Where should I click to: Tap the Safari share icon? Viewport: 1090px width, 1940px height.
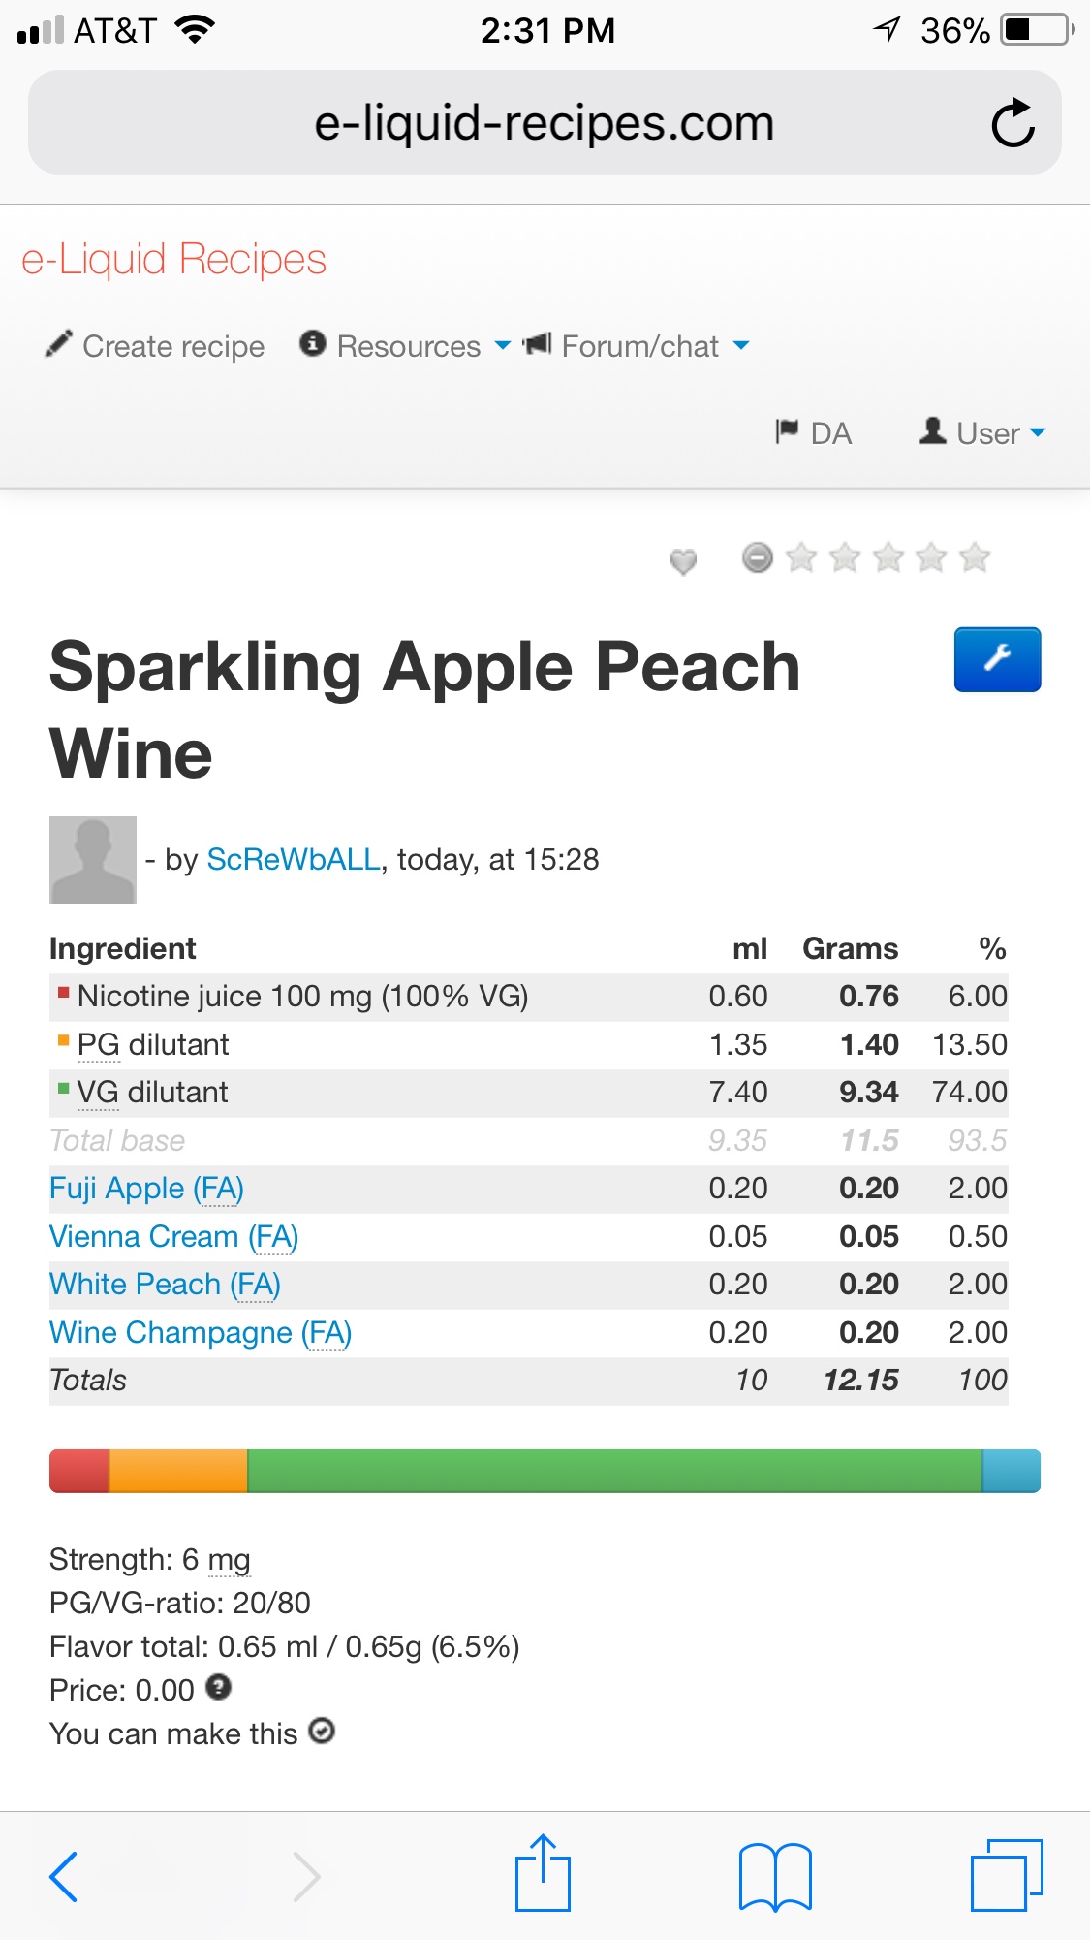click(x=543, y=1873)
